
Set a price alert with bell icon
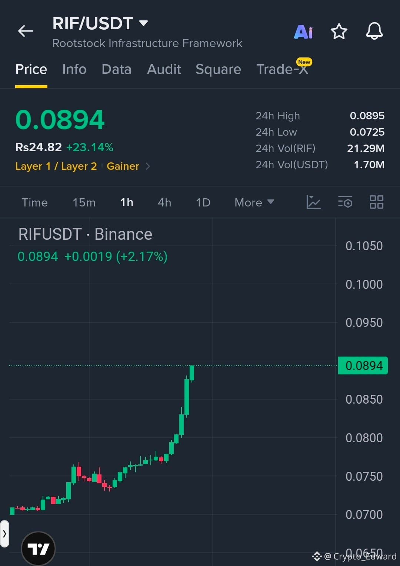[x=374, y=31]
